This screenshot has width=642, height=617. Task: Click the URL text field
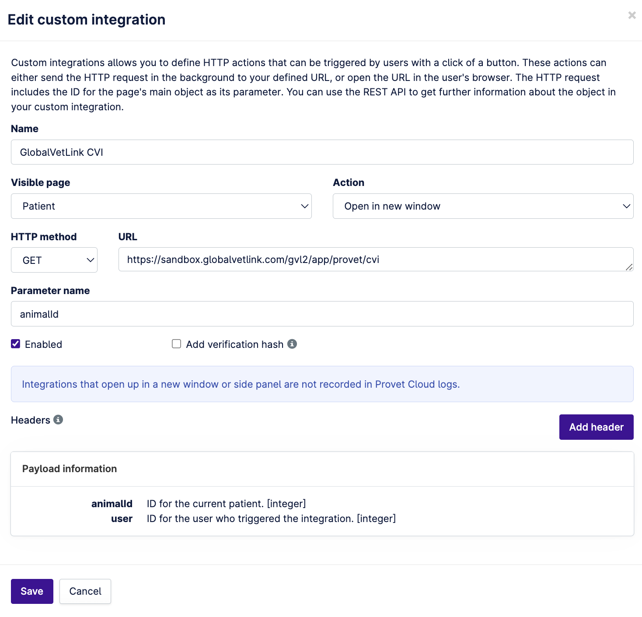[x=376, y=259]
